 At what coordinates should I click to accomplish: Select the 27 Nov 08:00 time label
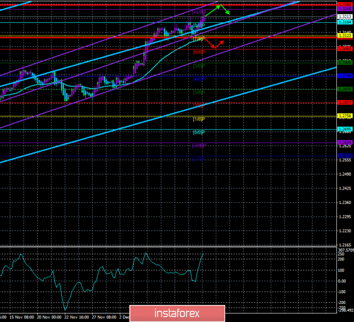pyautogui.click(x=104, y=317)
